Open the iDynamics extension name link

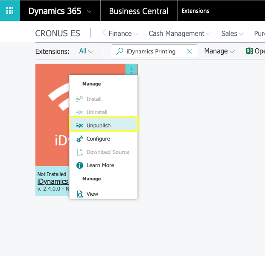coord(53,182)
